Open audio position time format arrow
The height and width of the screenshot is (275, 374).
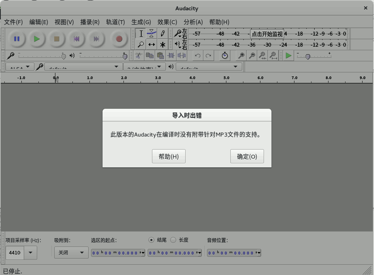tap(258, 252)
